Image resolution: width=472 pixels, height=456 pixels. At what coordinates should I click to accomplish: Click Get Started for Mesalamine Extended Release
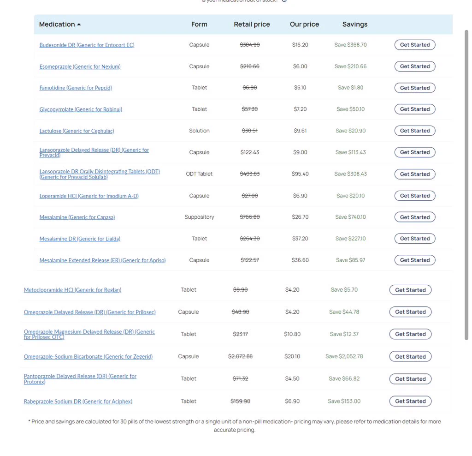tap(415, 260)
